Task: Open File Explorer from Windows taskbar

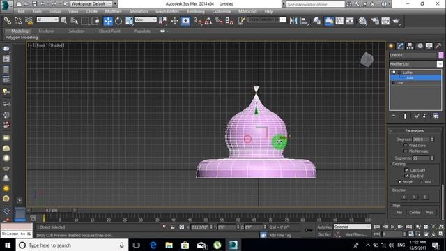Action: [x=169, y=245]
